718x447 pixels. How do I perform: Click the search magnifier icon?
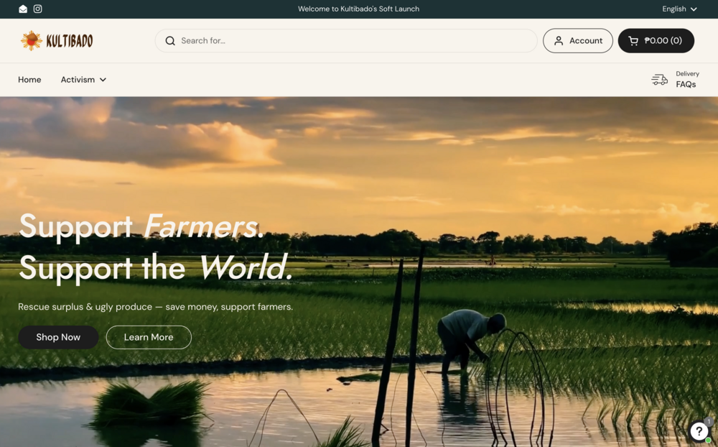[x=170, y=41]
